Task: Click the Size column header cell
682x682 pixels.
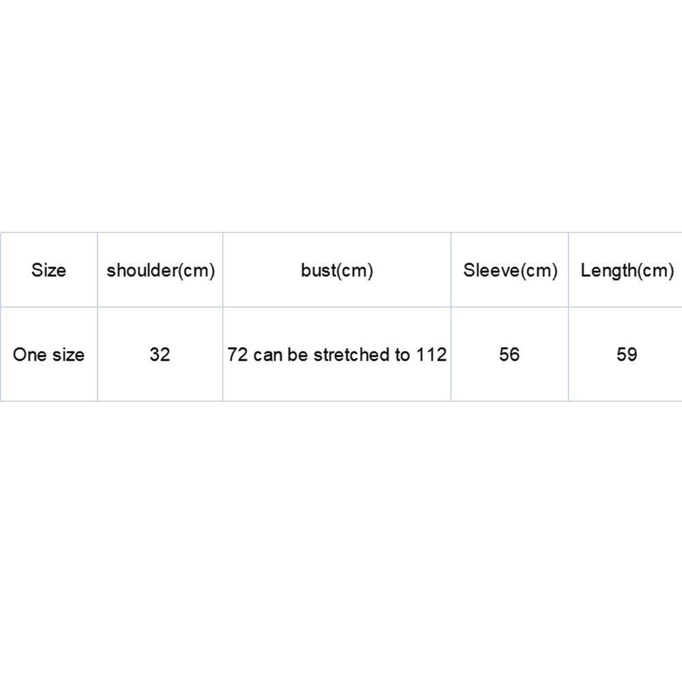Action: (x=48, y=271)
